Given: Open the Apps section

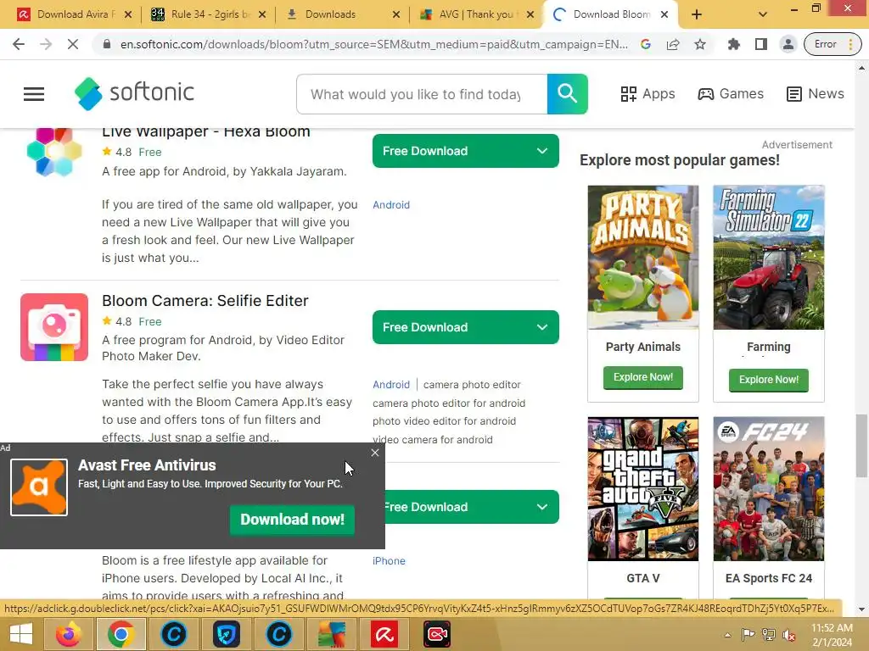Looking at the screenshot, I should [648, 93].
